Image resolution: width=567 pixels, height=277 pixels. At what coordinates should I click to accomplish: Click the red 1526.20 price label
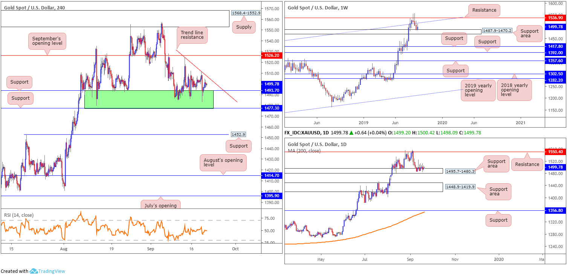[x=271, y=55]
